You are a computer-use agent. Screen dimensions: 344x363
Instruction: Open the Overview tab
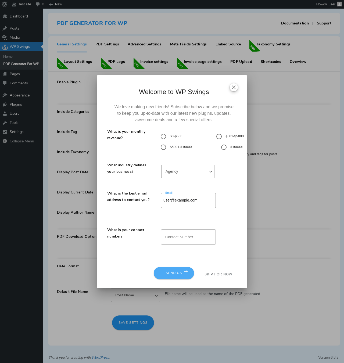(x=298, y=62)
